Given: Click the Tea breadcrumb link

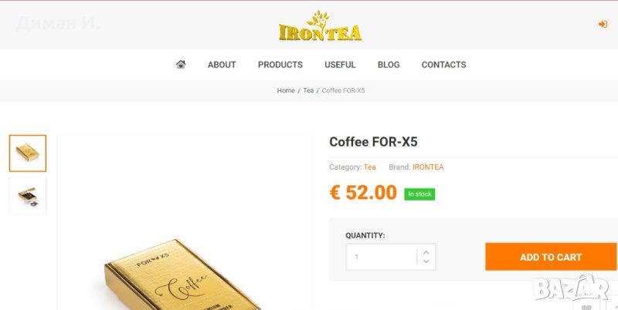Looking at the screenshot, I should (x=308, y=90).
